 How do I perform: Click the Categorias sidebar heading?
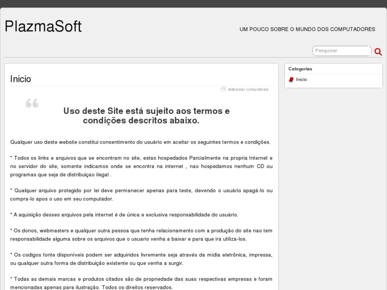pyautogui.click(x=300, y=69)
